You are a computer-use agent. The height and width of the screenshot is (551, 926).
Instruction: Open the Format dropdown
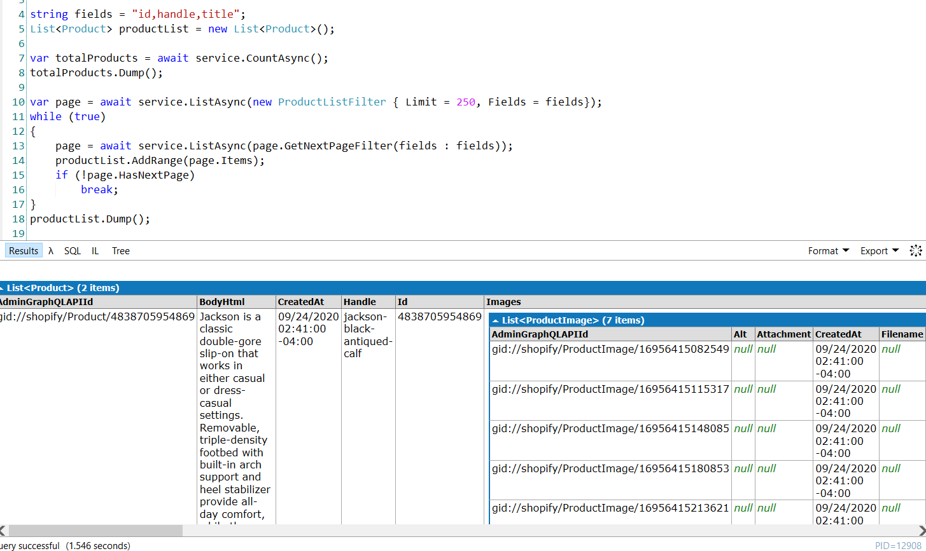(827, 250)
